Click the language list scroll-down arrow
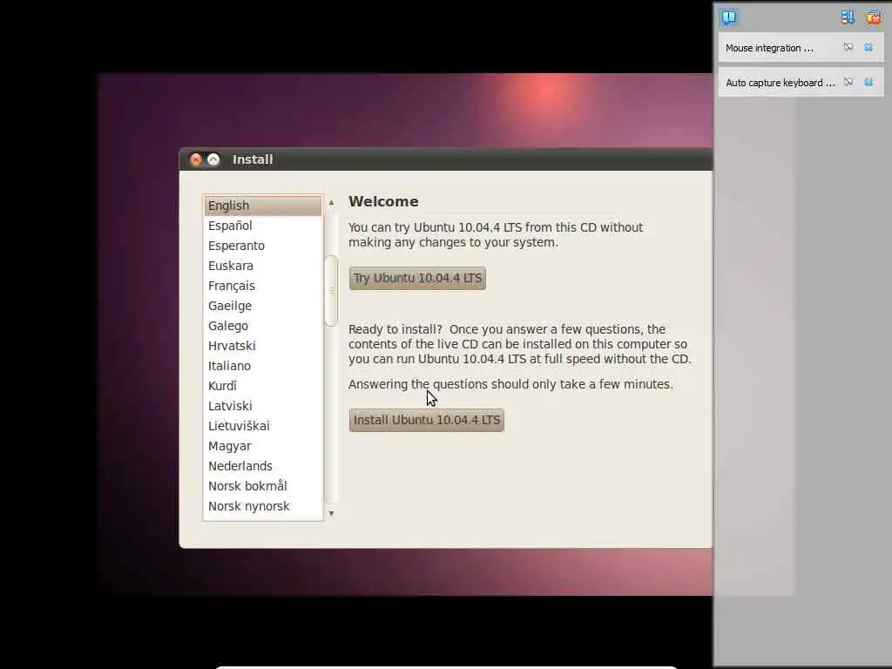This screenshot has width=892, height=669. 331,513
